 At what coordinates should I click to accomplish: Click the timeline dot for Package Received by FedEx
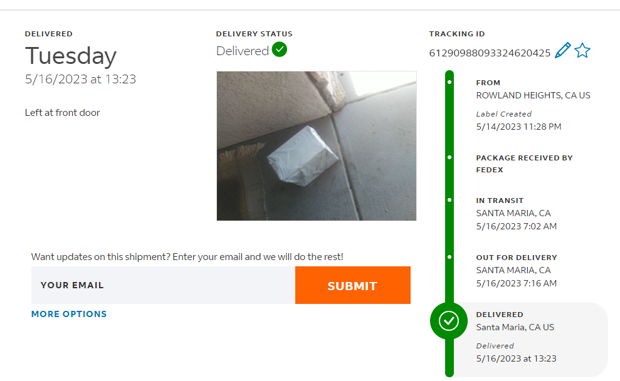click(449, 157)
